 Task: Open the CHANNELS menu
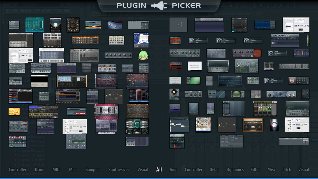[26, 11]
